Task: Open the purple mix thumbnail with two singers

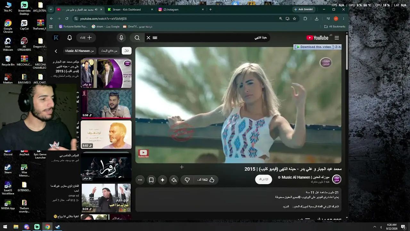Action: click(106, 73)
